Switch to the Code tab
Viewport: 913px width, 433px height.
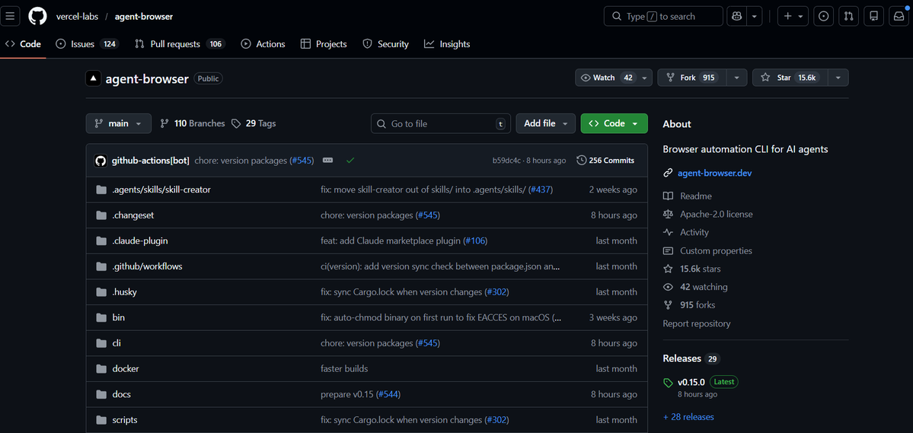(x=24, y=44)
